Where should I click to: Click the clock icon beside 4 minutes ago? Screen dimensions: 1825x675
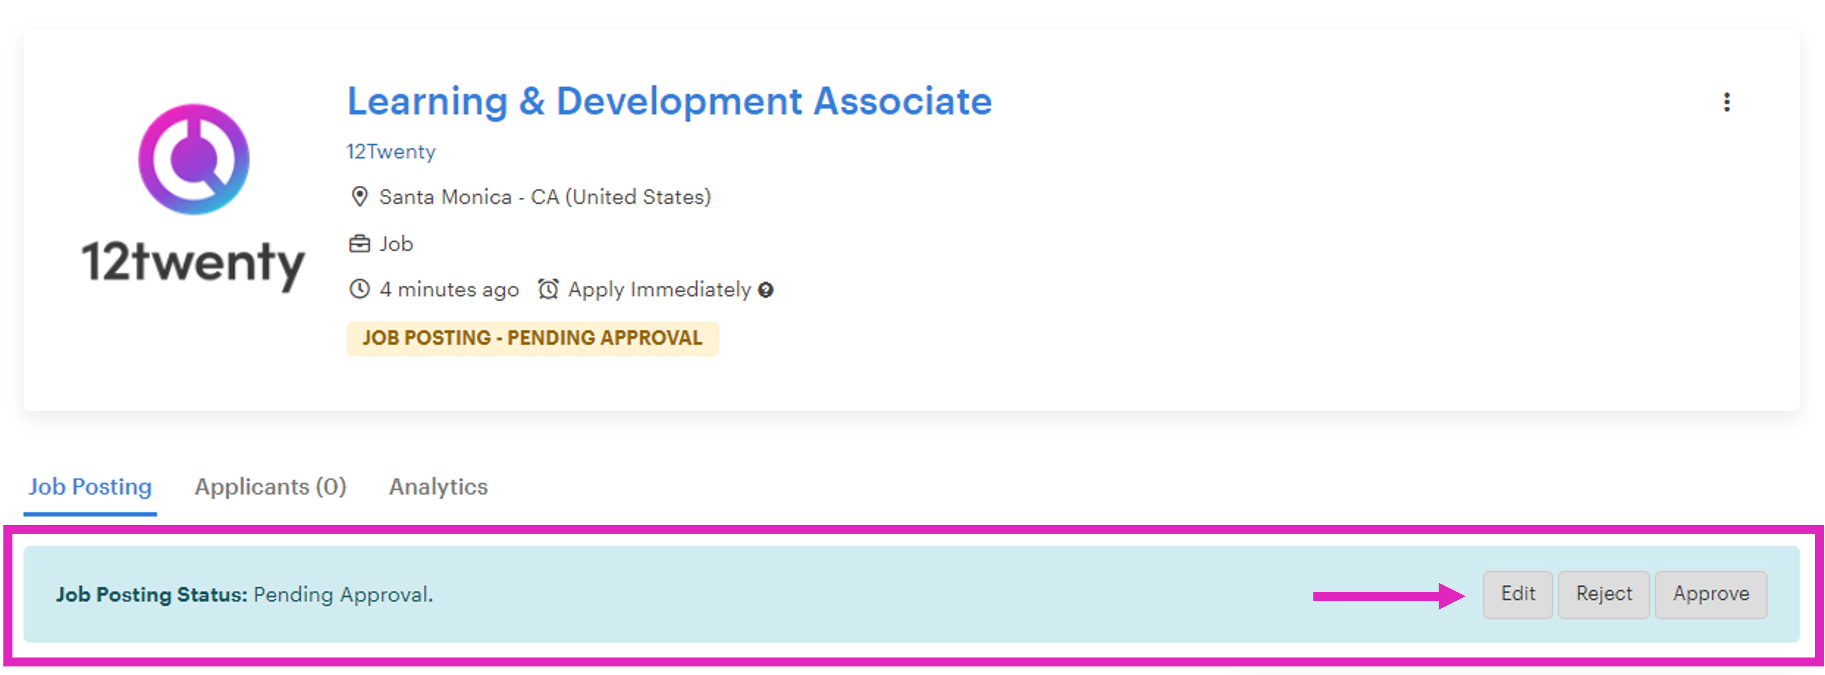(359, 290)
